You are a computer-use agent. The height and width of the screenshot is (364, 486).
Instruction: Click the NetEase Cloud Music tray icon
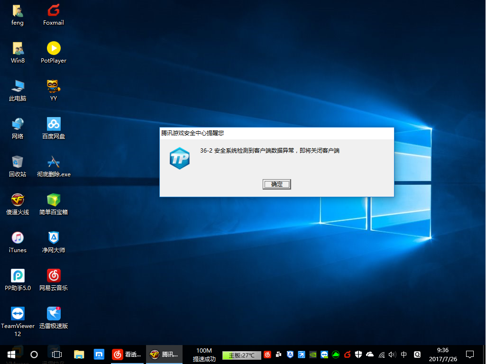coord(267,355)
